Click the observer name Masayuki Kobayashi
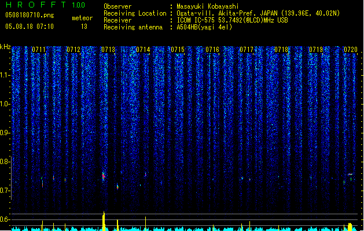 (x=208, y=6)
